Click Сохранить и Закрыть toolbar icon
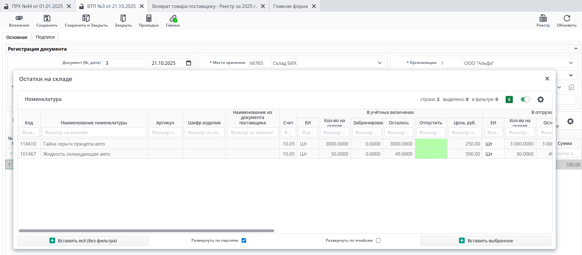 86,18
